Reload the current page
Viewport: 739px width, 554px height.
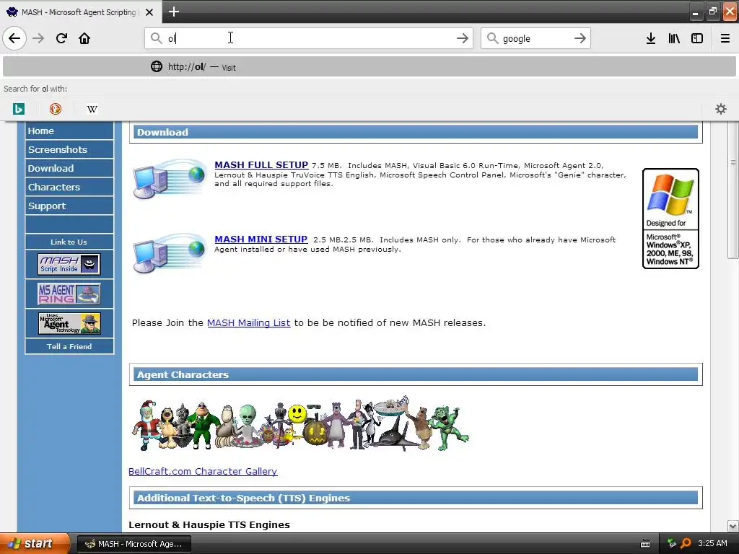[x=61, y=38]
